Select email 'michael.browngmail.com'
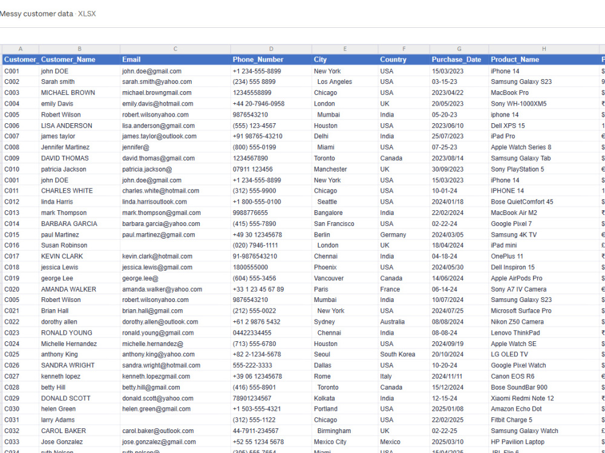This screenshot has width=605, height=453. click(x=175, y=93)
